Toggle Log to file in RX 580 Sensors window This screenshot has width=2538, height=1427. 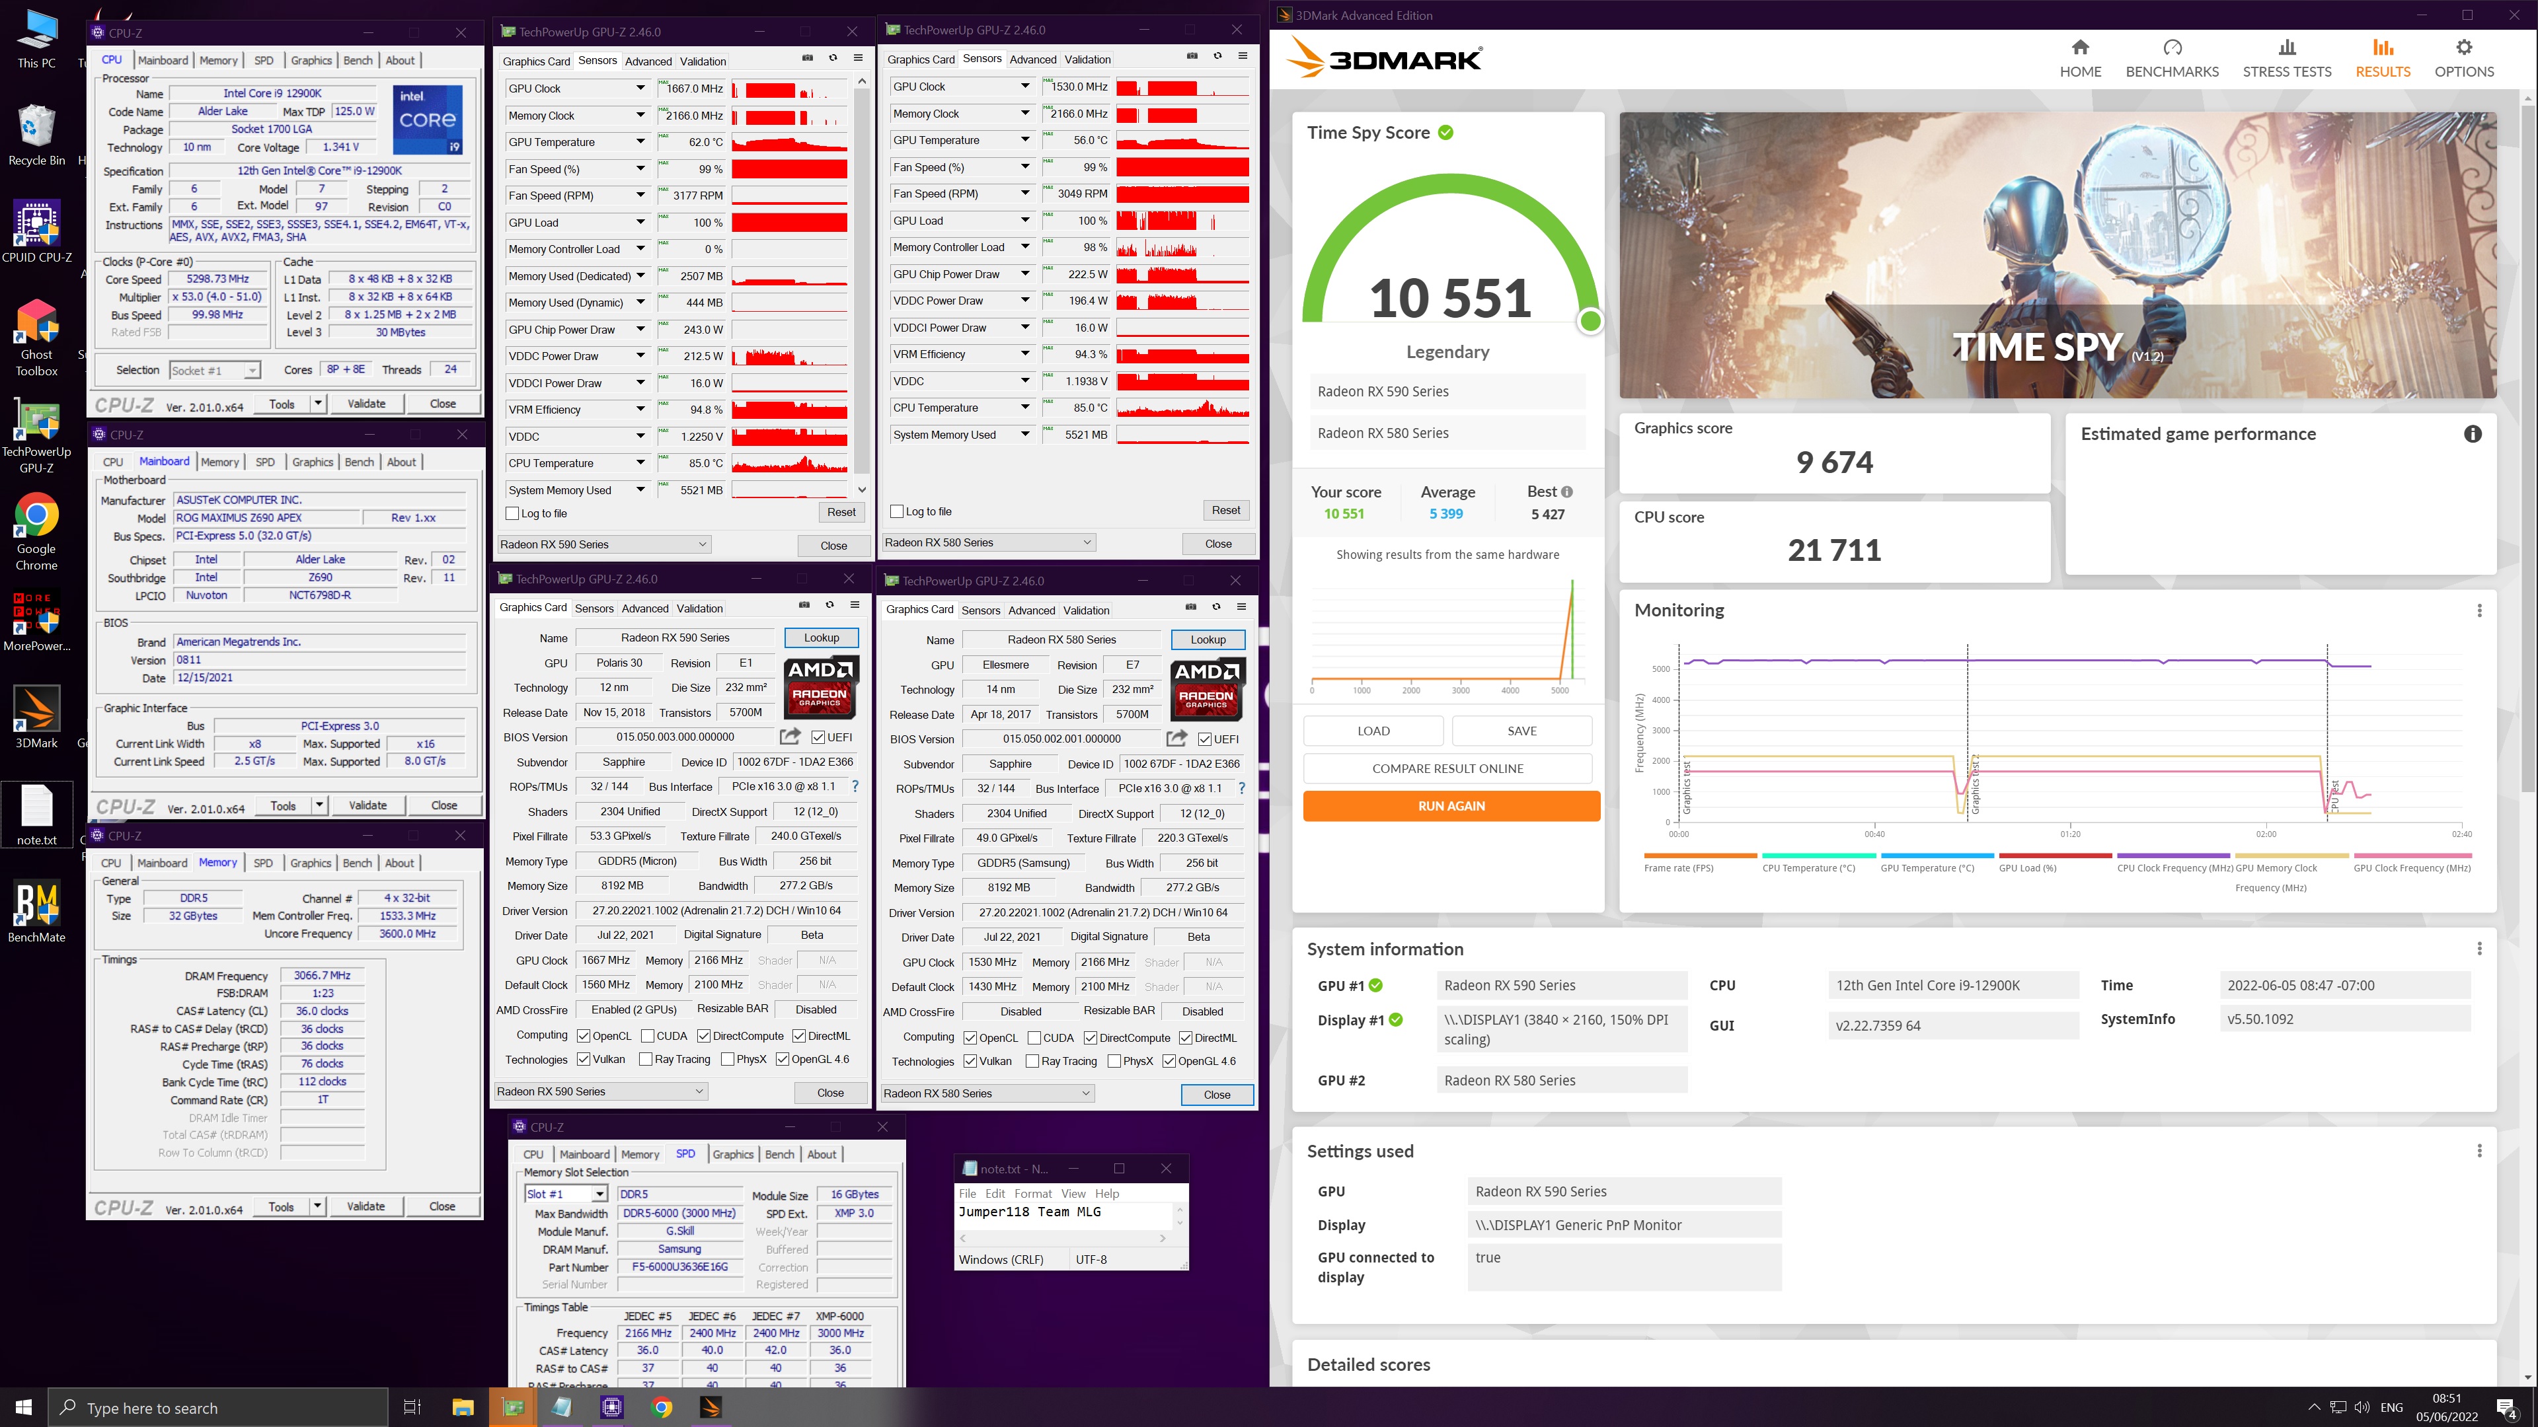[x=897, y=511]
